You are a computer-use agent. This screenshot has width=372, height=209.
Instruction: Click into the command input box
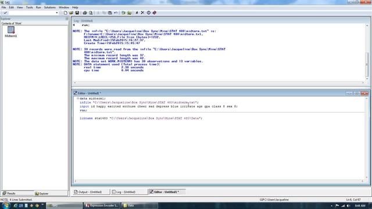(x=32, y=13)
